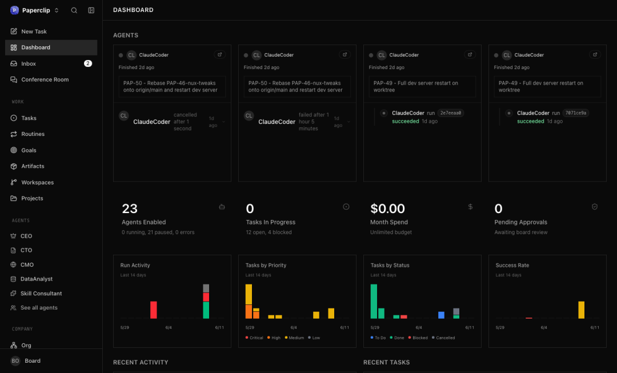Click See all agents link
617x373 pixels.
39,308
